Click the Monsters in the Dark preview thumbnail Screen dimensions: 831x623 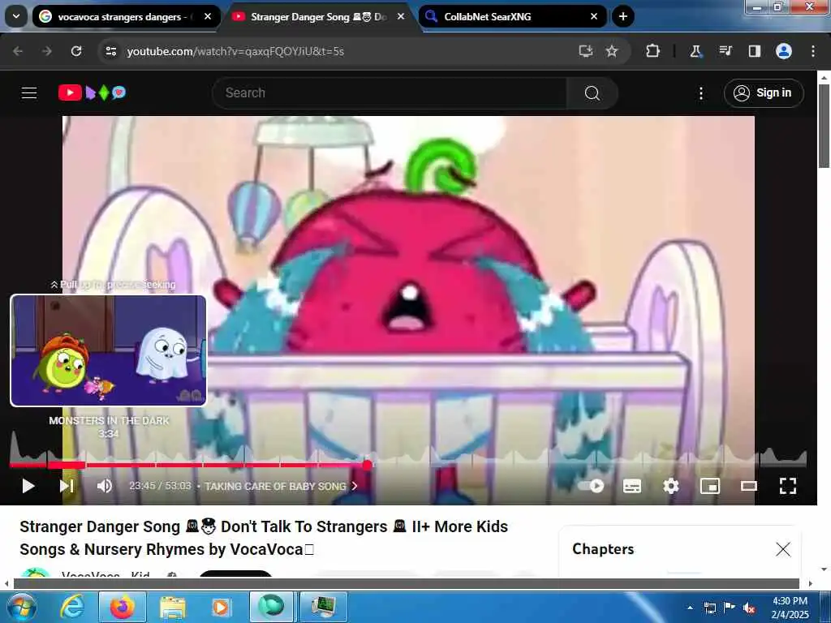109,350
